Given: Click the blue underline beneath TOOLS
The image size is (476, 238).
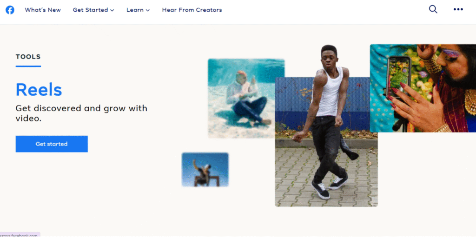Looking at the screenshot, I should tap(28, 66).
